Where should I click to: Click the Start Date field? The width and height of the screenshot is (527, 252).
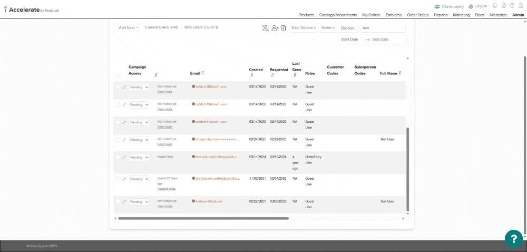click(349, 40)
